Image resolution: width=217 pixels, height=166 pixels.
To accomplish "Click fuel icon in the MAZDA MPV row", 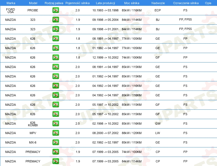I will pos(55,133).
